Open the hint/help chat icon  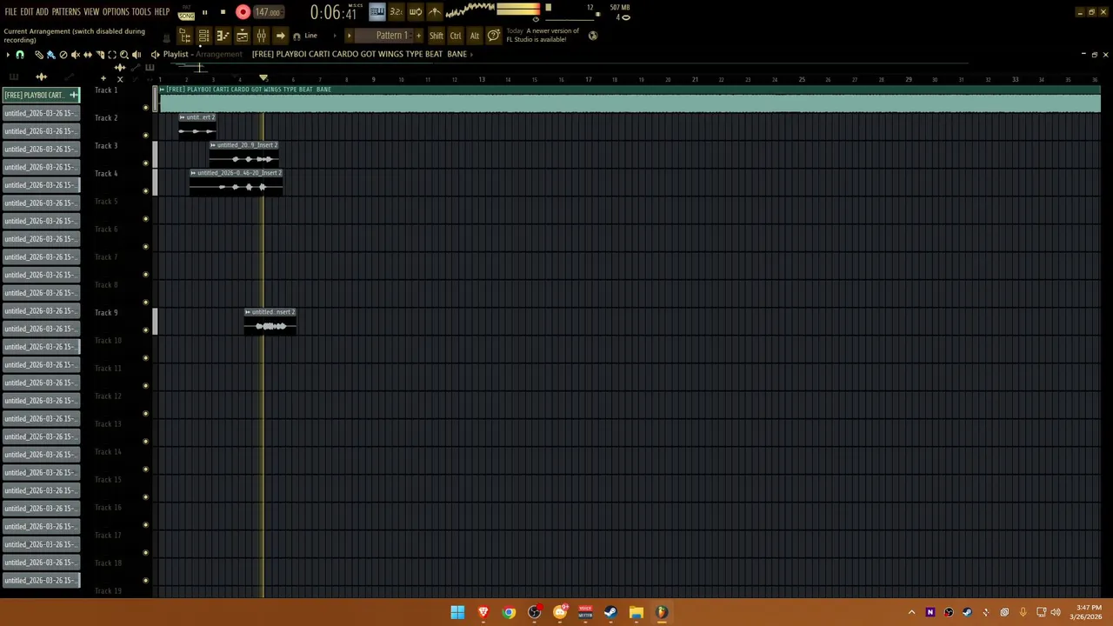coord(494,36)
